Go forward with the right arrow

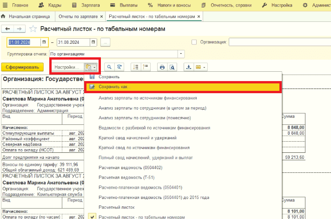click(20, 29)
